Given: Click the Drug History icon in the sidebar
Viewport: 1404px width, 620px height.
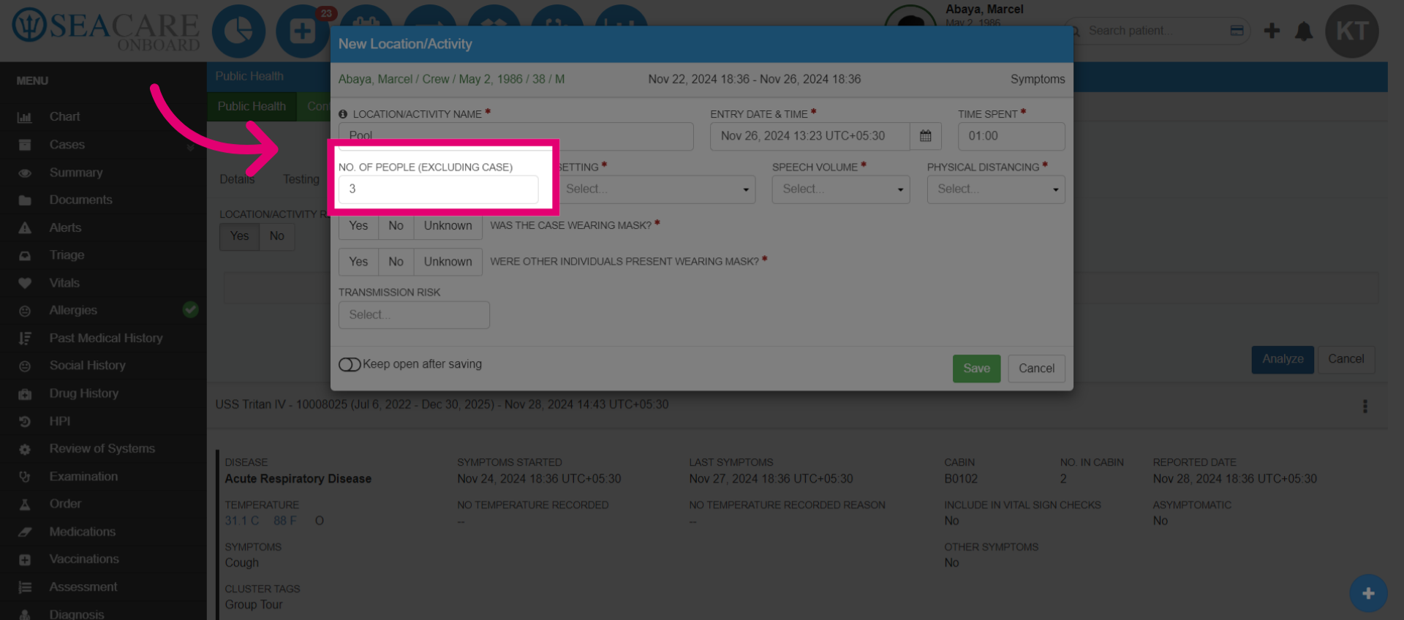Looking at the screenshot, I should [25, 393].
